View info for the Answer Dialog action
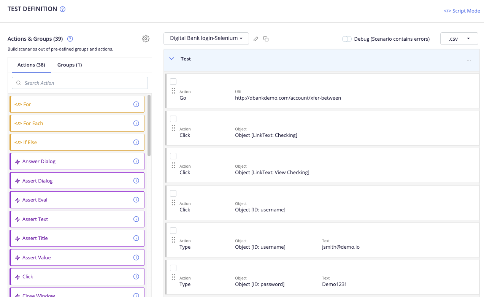484x297 pixels. [136, 161]
